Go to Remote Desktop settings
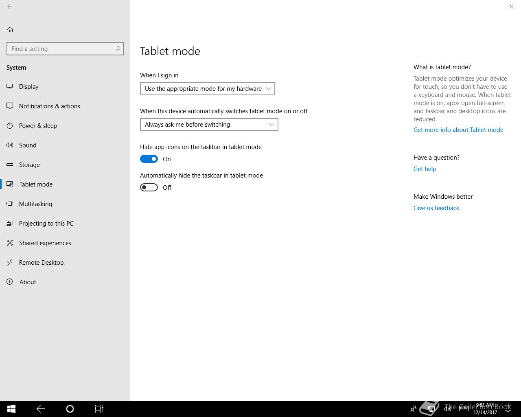Viewport: 521px width, 417px height. pyautogui.click(x=65, y=262)
